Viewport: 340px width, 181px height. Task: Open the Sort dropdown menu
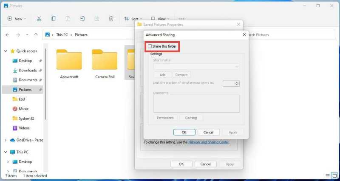133,19
